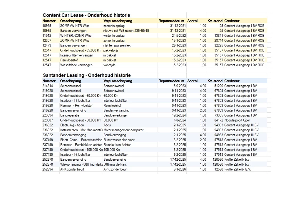Viewport: 301px width, 198px height.
Task: Click the 'Onderhoudsbeurt - 35.000 Km' cell
Action: click(81, 50)
